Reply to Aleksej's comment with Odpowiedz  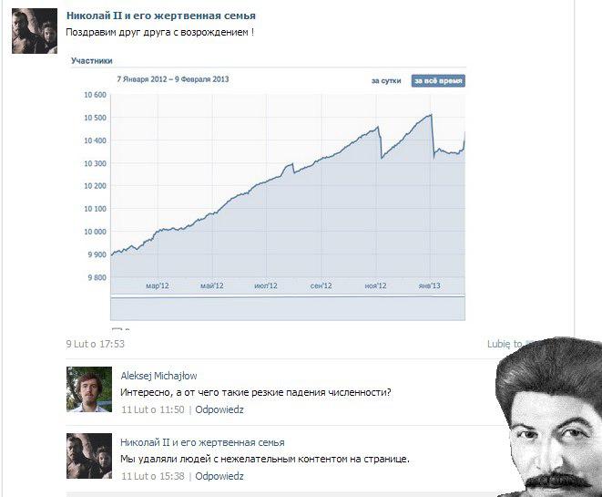point(219,409)
